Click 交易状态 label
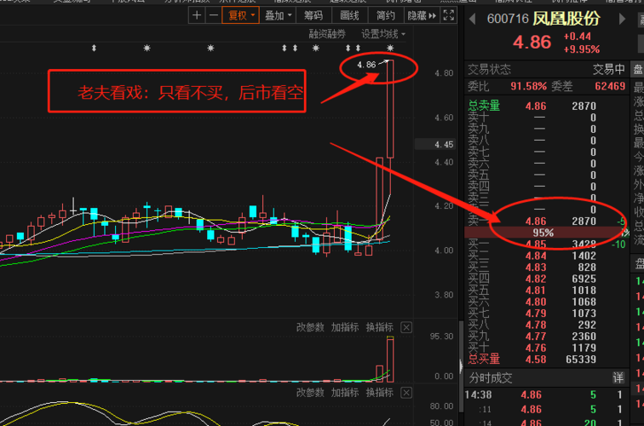Image resolution: width=644 pixels, height=426 pixels. pos(489,69)
